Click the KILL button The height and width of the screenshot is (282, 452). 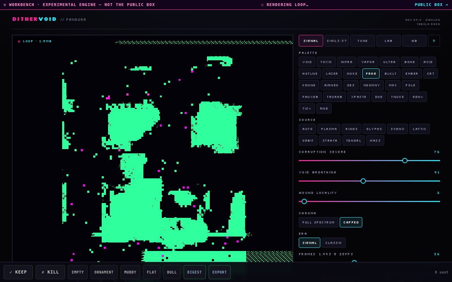(50, 272)
